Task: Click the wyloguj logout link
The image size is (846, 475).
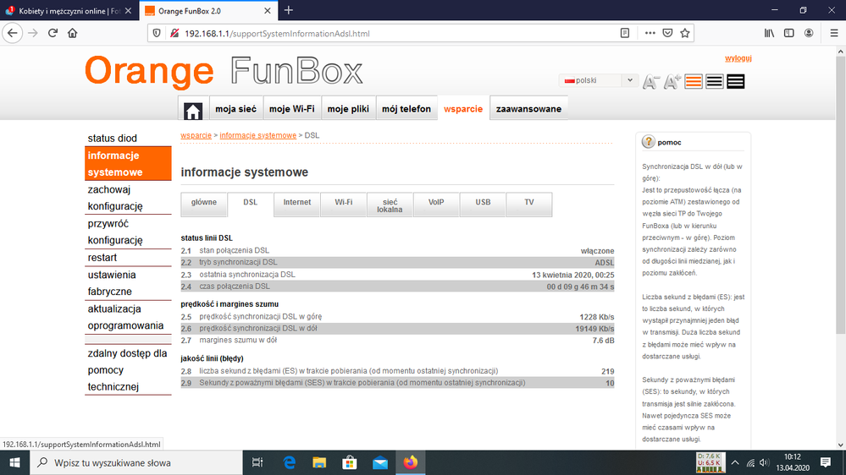Action: 738,58
